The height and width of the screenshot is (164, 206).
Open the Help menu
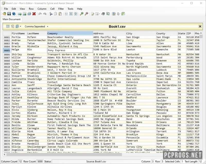click(80, 9)
